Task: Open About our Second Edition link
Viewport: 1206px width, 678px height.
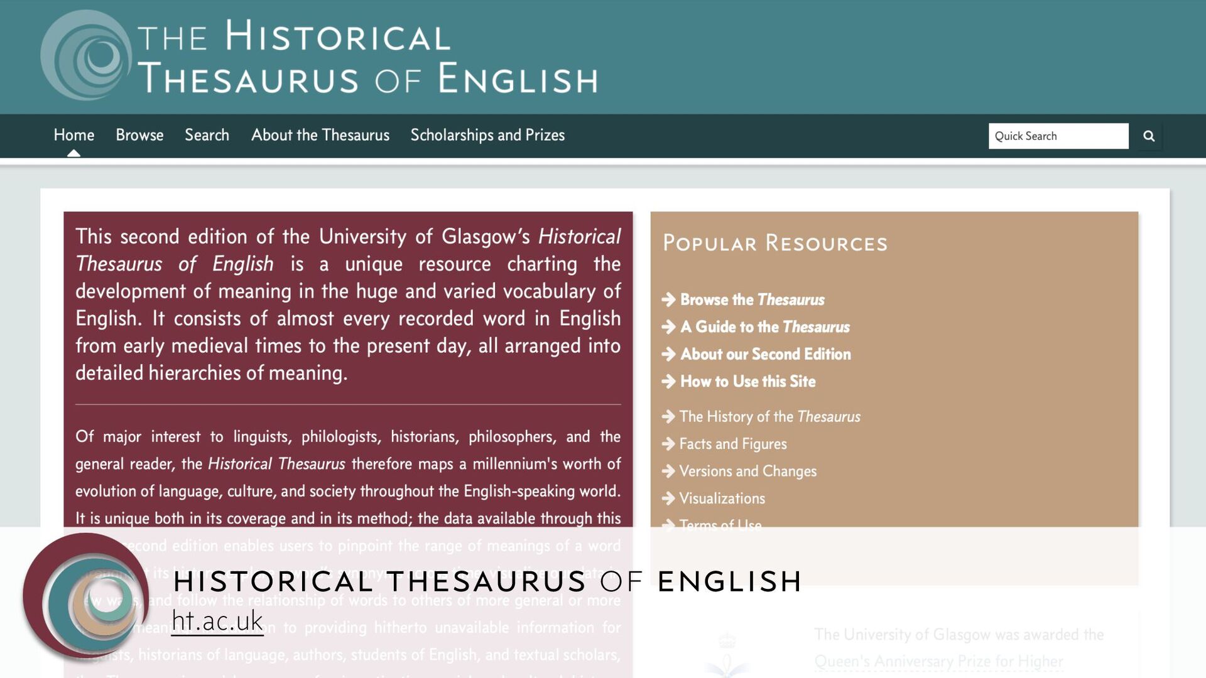Action: 766,354
